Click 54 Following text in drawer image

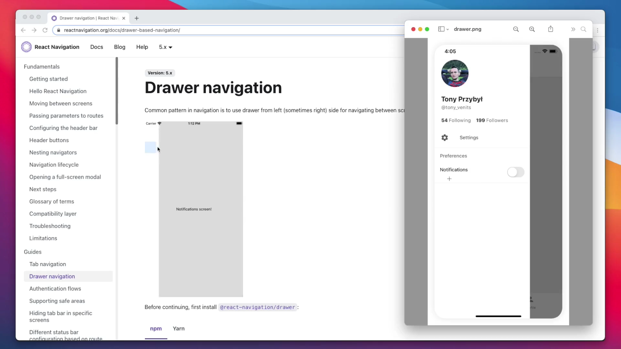(x=456, y=121)
